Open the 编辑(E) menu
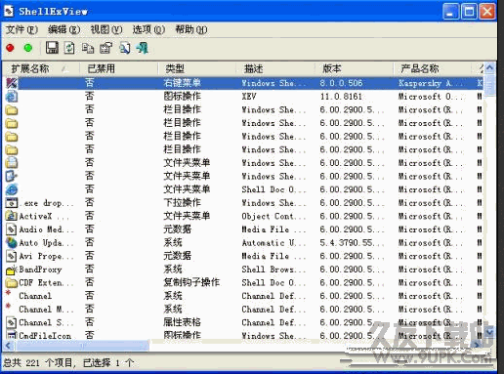 coord(63,29)
